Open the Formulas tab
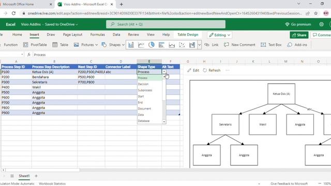The width and height of the screenshot is (331, 186). coord(98,35)
